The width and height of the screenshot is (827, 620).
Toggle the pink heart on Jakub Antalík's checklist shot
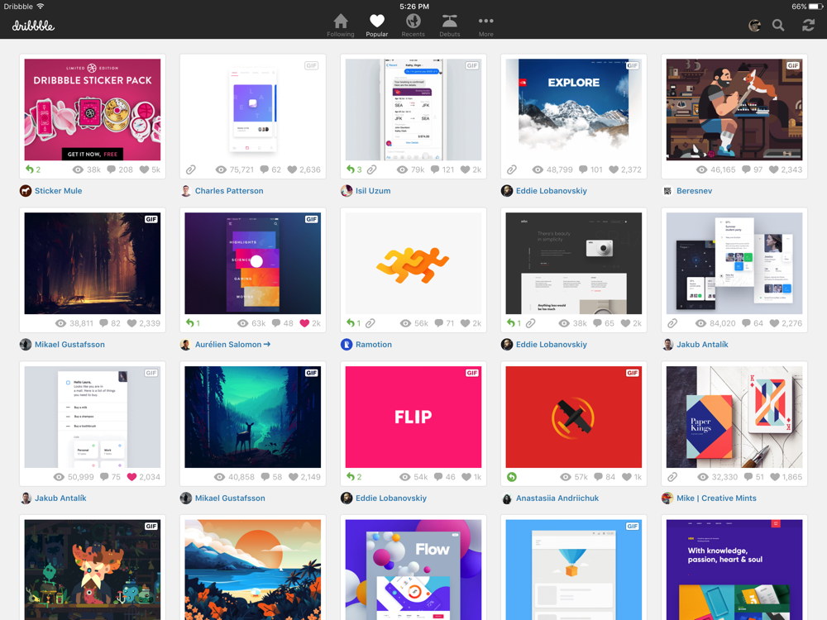[x=131, y=477]
